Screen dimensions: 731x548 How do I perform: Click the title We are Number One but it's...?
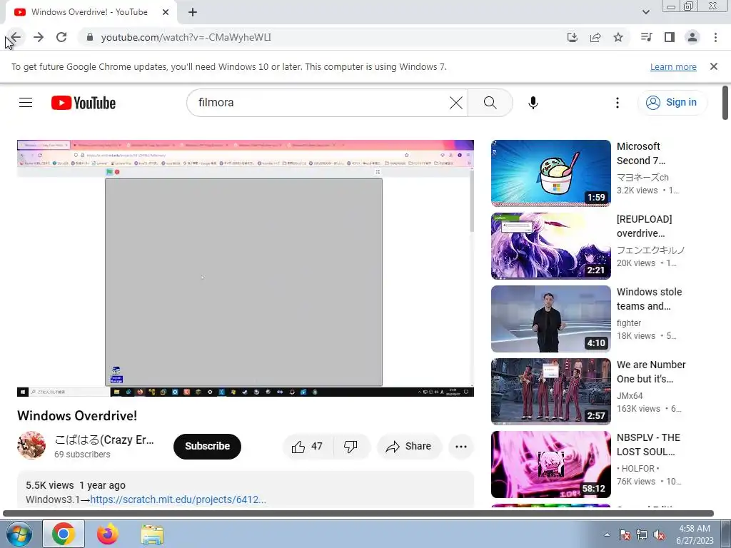click(651, 371)
